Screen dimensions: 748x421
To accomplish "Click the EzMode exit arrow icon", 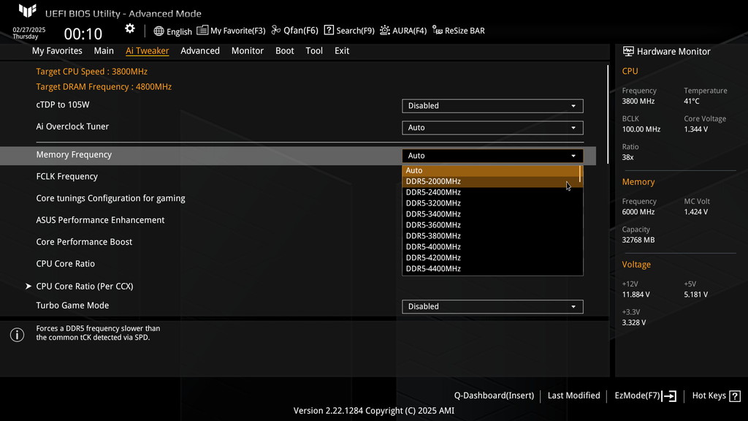I will tap(669, 395).
